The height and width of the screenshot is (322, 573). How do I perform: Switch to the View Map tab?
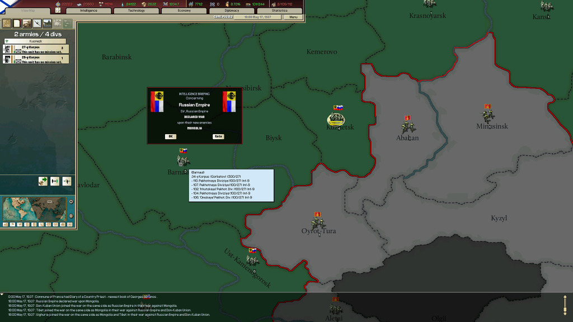tap(28, 11)
